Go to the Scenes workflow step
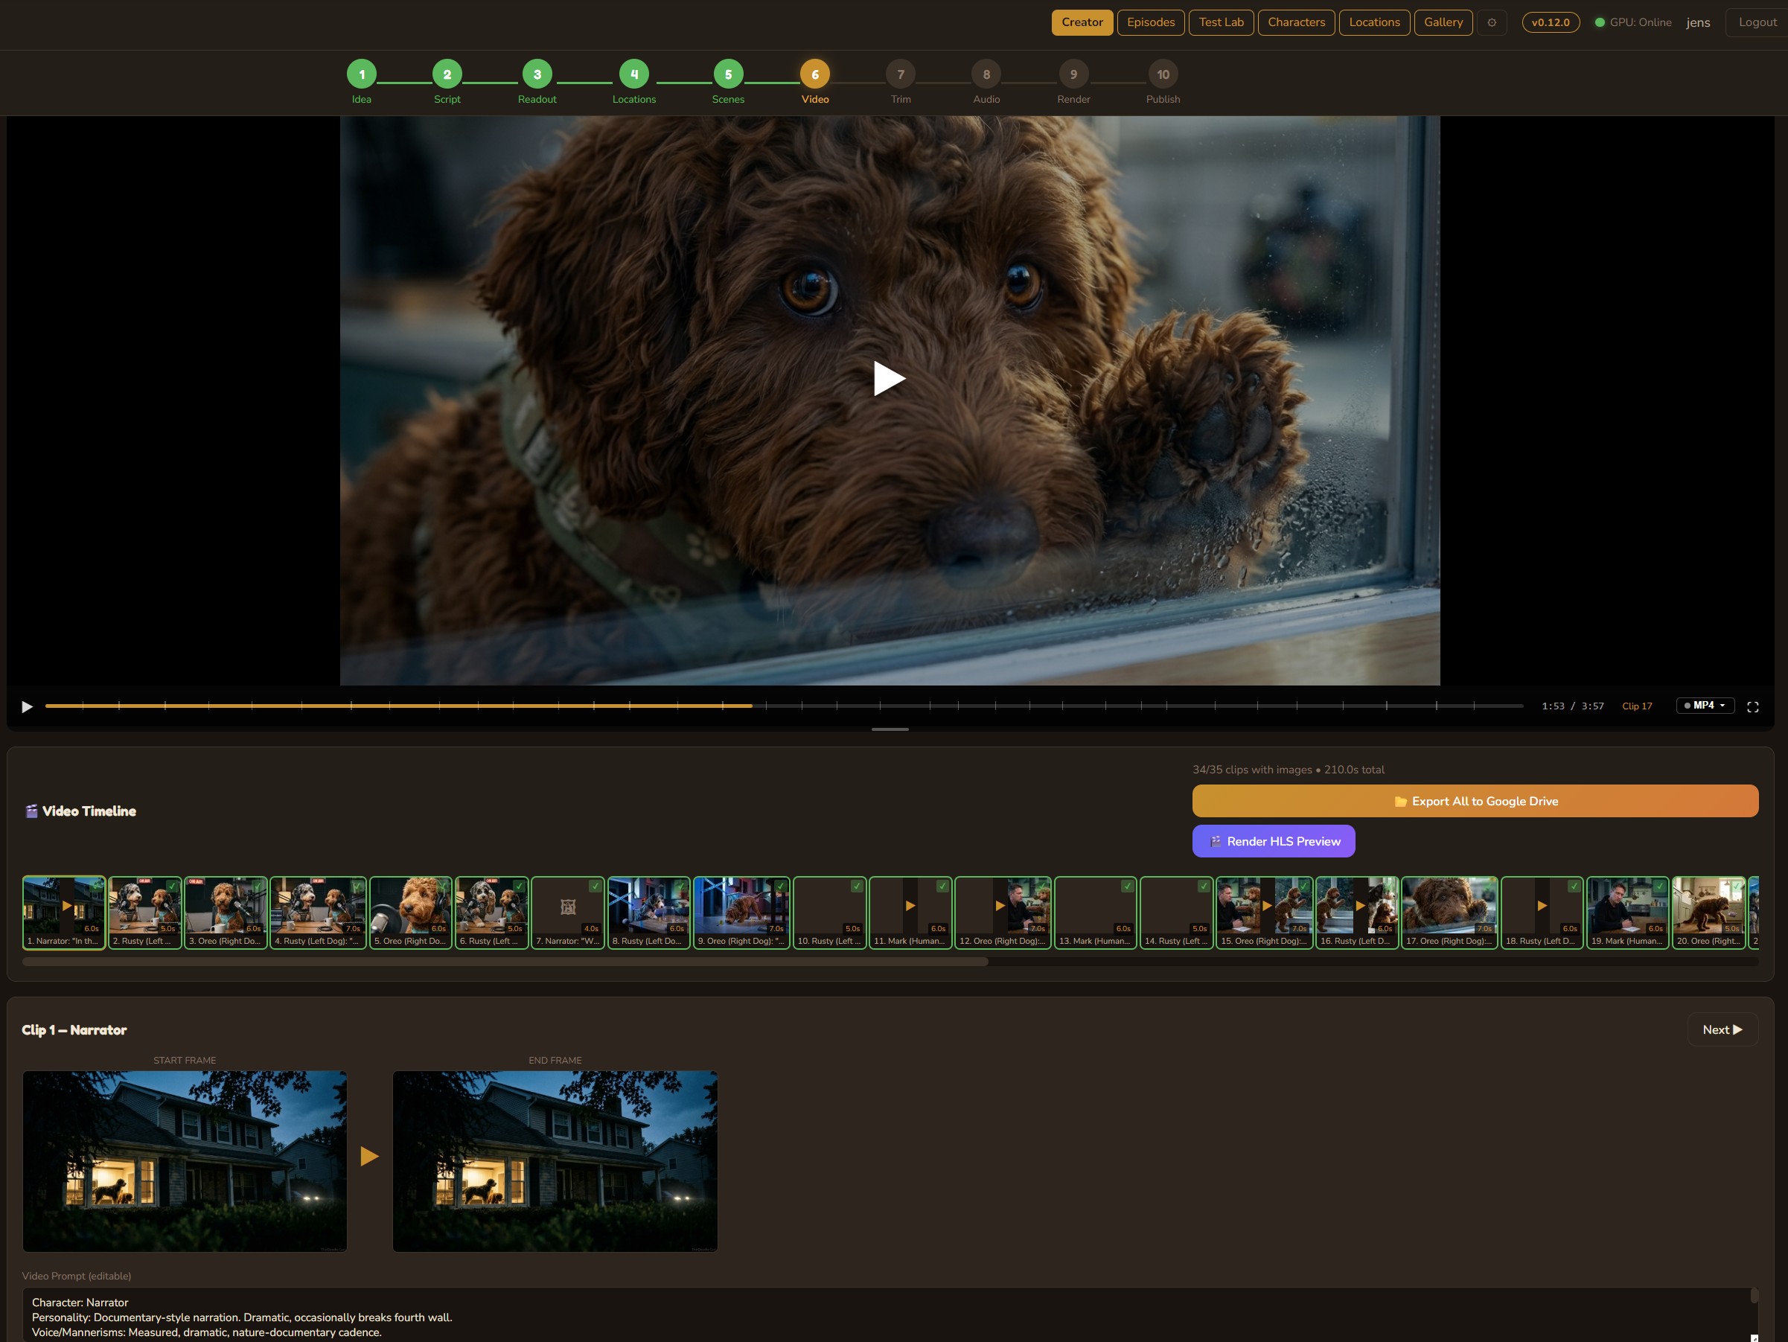Screen dimensions: 1788x1342 pyautogui.click(x=728, y=74)
